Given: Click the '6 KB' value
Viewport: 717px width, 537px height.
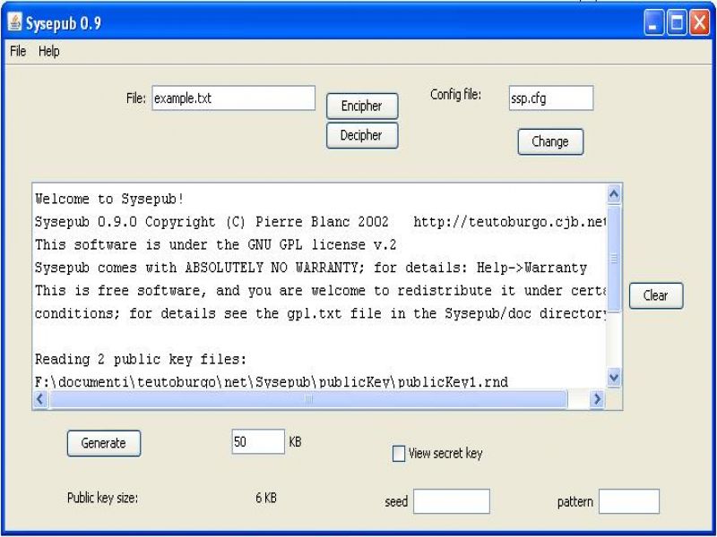Looking at the screenshot, I should tap(266, 498).
